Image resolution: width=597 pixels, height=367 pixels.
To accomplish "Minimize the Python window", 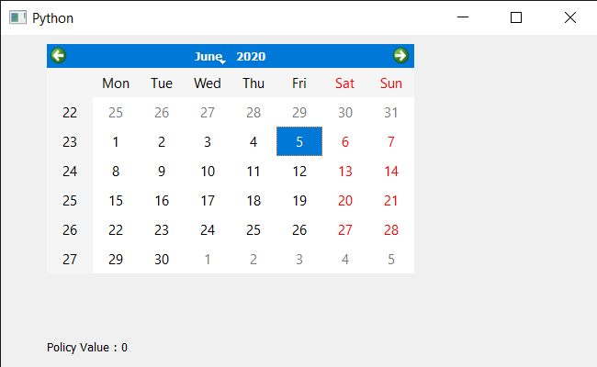I will (463, 17).
